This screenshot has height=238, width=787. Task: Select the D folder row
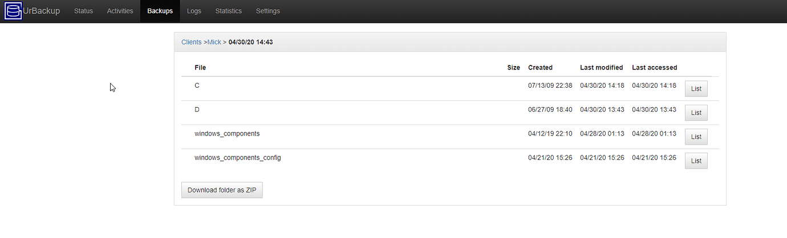tap(450, 113)
